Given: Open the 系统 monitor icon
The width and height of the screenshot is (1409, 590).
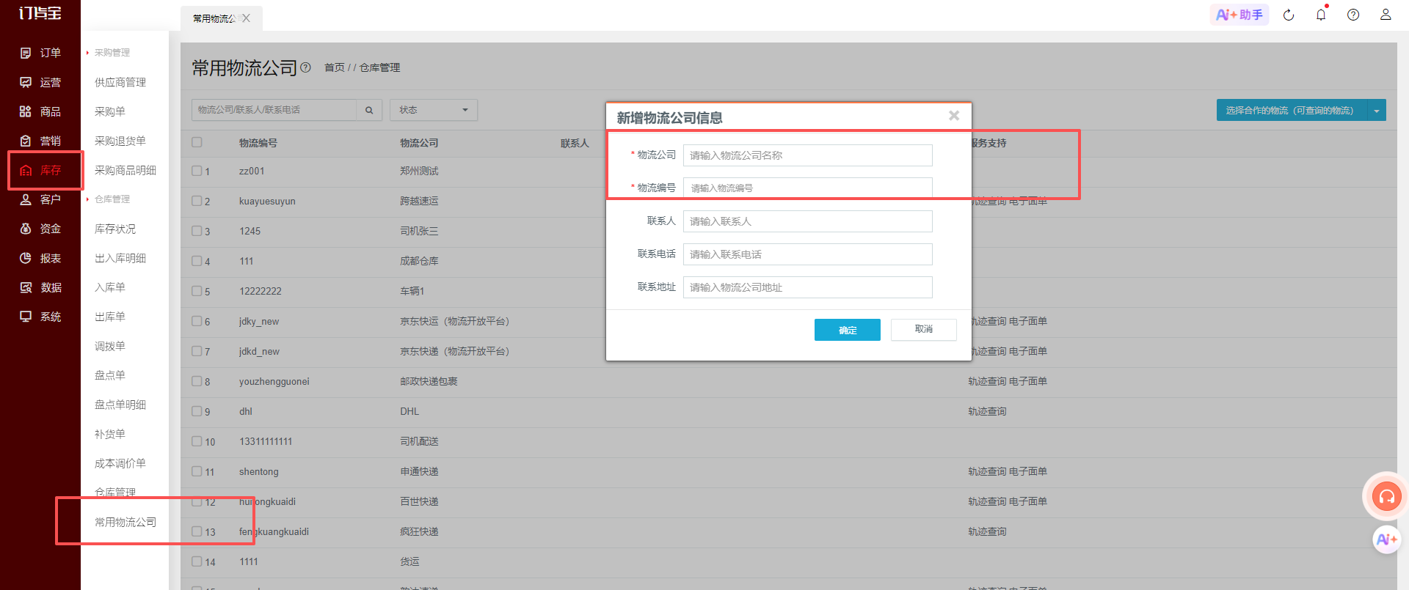Looking at the screenshot, I should [26, 317].
